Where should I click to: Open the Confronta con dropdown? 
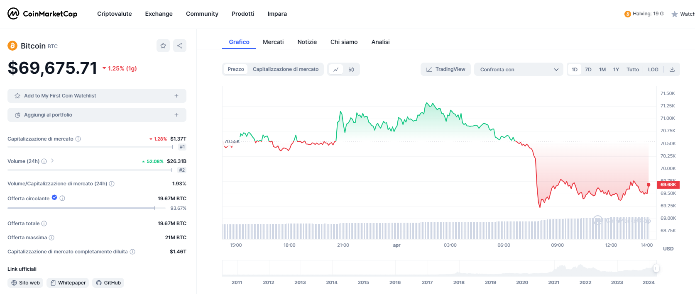tap(519, 69)
